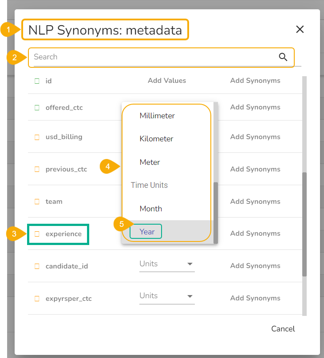
Task: Select Year from the units list
Action: pyautogui.click(x=147, y=232)
